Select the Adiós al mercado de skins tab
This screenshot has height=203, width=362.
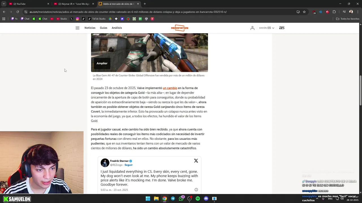click(119, 4)
